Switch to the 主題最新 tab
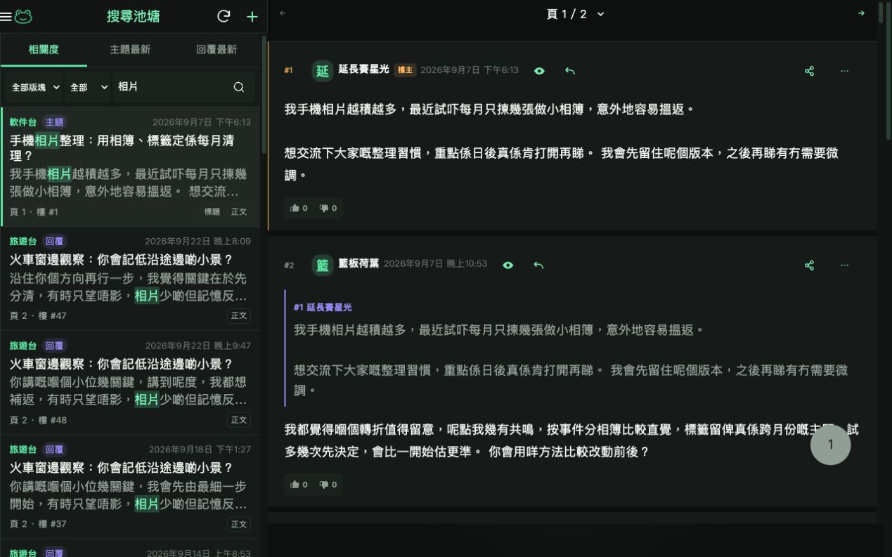Screen dimensions: 892x557 (130, 50)
